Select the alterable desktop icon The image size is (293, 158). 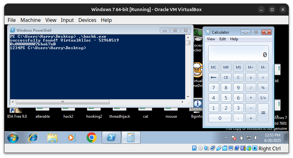(x=42, y=114)
